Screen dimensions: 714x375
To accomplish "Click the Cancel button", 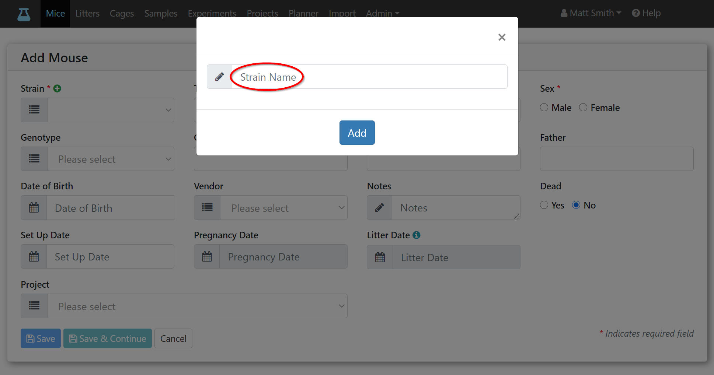I will pyautogui.click(x=173, y=338).
